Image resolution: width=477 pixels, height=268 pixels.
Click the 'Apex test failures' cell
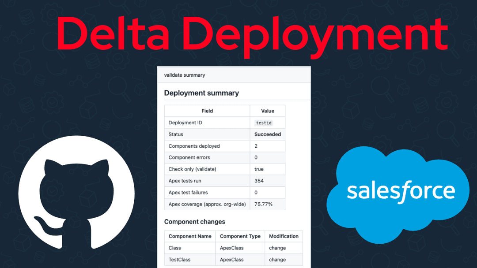pos(207,193)
